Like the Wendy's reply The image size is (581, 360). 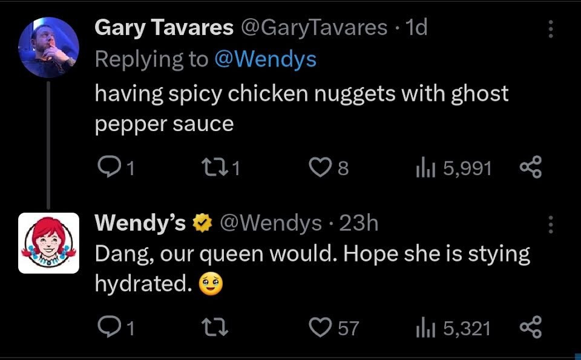click(x=320, y=327)
